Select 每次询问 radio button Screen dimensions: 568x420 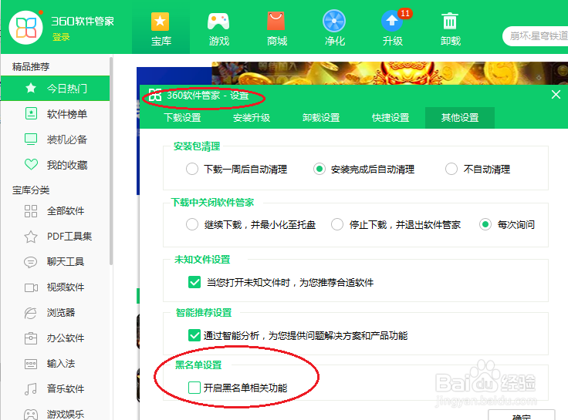click(485, 224)
